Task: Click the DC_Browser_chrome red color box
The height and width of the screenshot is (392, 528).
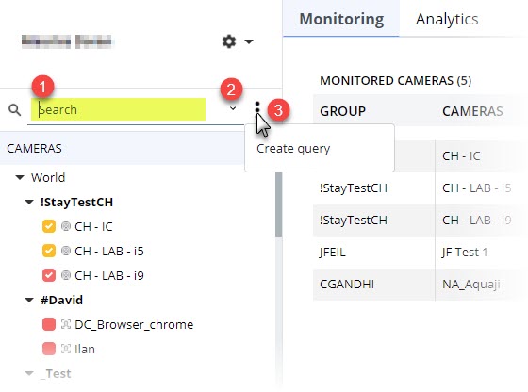Action: (x=49, y=324)
